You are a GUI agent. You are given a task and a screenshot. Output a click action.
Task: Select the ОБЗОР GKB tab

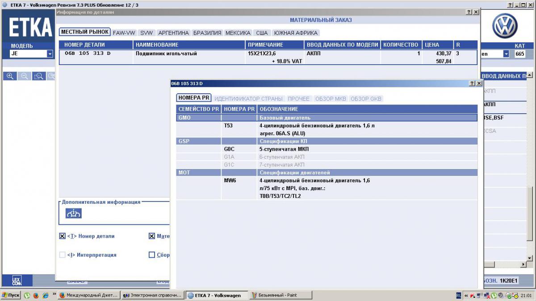(x=366, y=99)
